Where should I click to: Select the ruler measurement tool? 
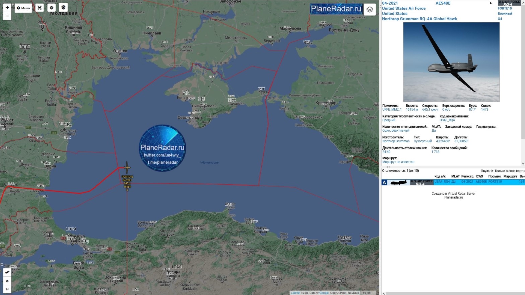click(7, 272)
